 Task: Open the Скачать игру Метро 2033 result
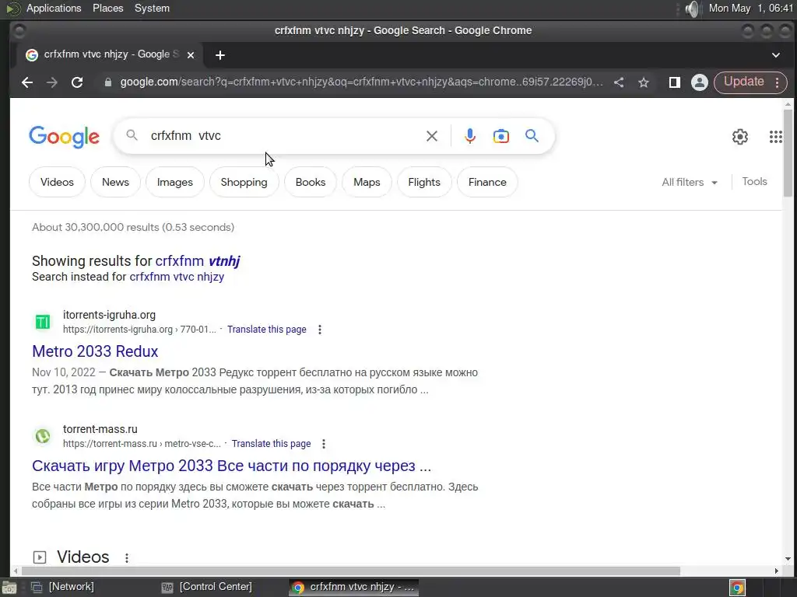232,466
